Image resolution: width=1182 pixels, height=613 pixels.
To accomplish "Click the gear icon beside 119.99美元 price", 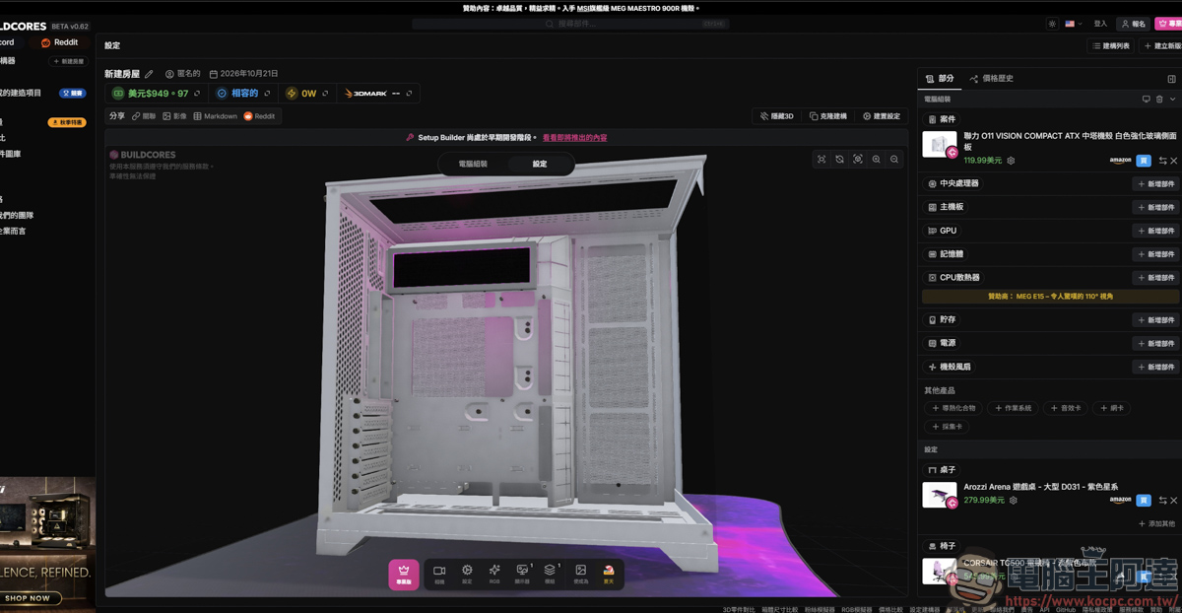I will [1011, 161].
